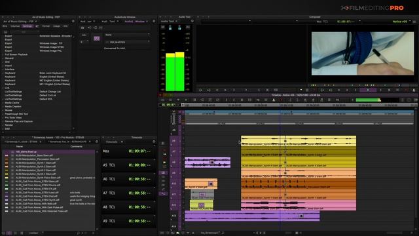Click the PH button in the Audio Tool
Image resolution: width=419 pixels, height=236 pixels.
(x=188, y=27)
